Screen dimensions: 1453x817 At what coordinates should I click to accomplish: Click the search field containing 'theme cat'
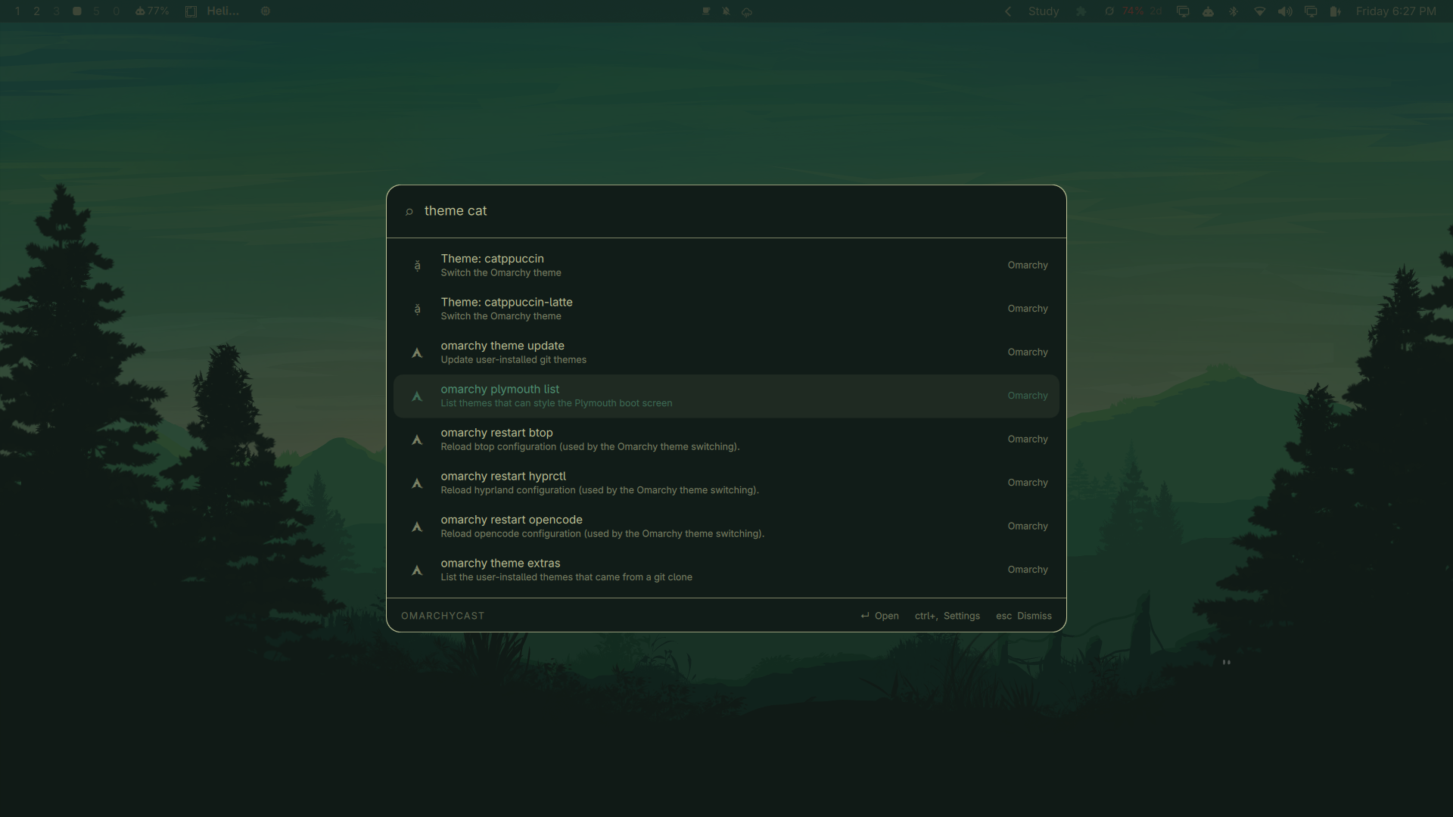tap(726, 211)
